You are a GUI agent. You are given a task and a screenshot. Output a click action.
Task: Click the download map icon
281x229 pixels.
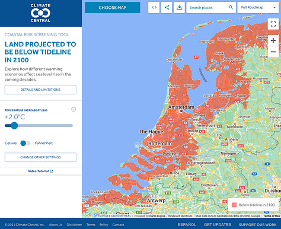pos(179,8)
